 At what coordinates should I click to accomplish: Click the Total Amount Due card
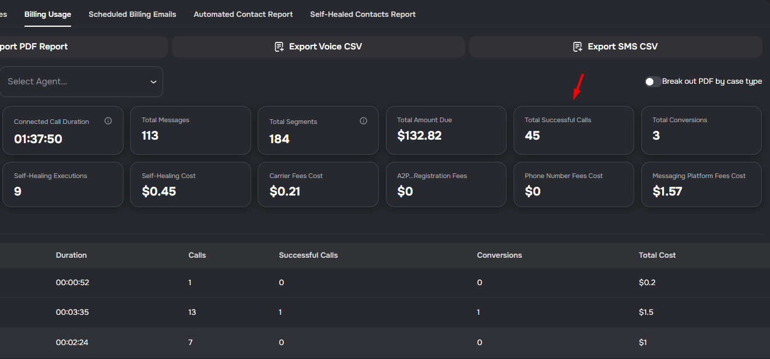click(x=445, y=130)
